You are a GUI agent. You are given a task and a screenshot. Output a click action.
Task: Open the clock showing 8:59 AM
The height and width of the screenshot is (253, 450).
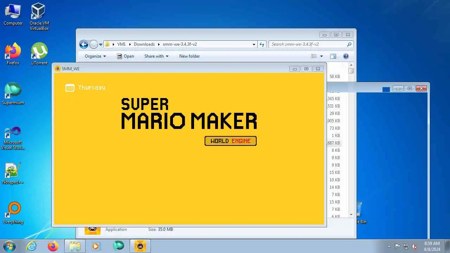[x=432, y=246]
